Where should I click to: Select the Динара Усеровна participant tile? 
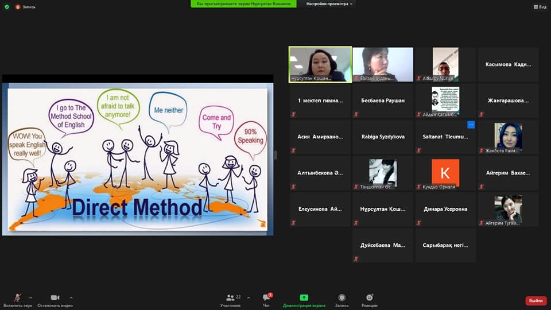(x=445, y=209)
